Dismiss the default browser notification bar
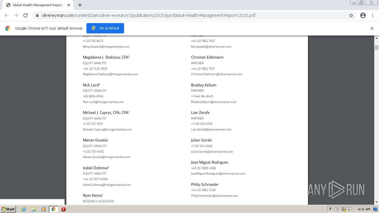Viewport: 379px width, 213px height. (x=372, y=28)
